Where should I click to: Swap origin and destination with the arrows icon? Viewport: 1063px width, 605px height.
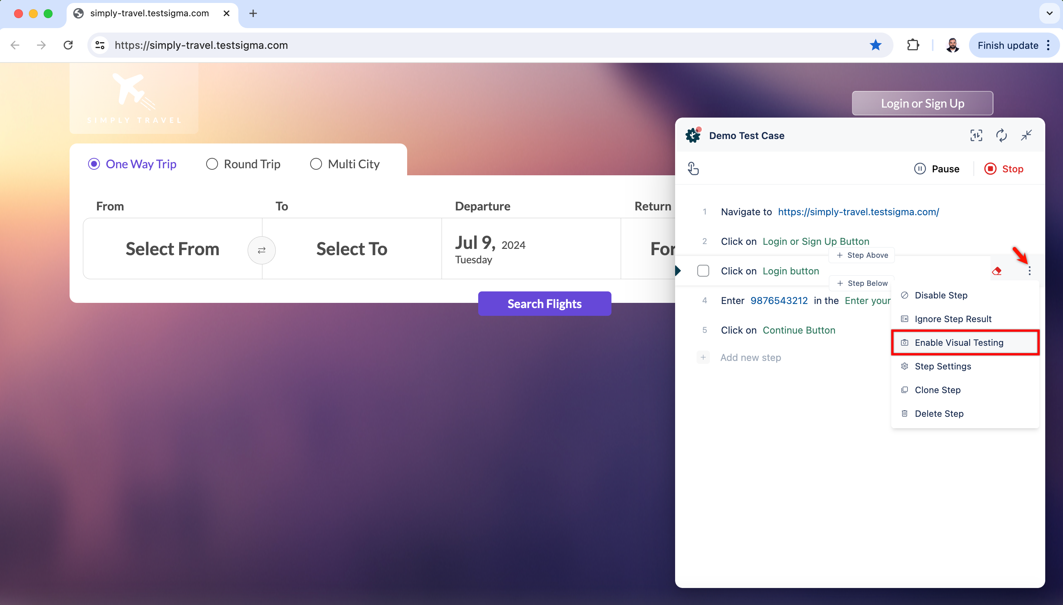click(x=262, y=250)
